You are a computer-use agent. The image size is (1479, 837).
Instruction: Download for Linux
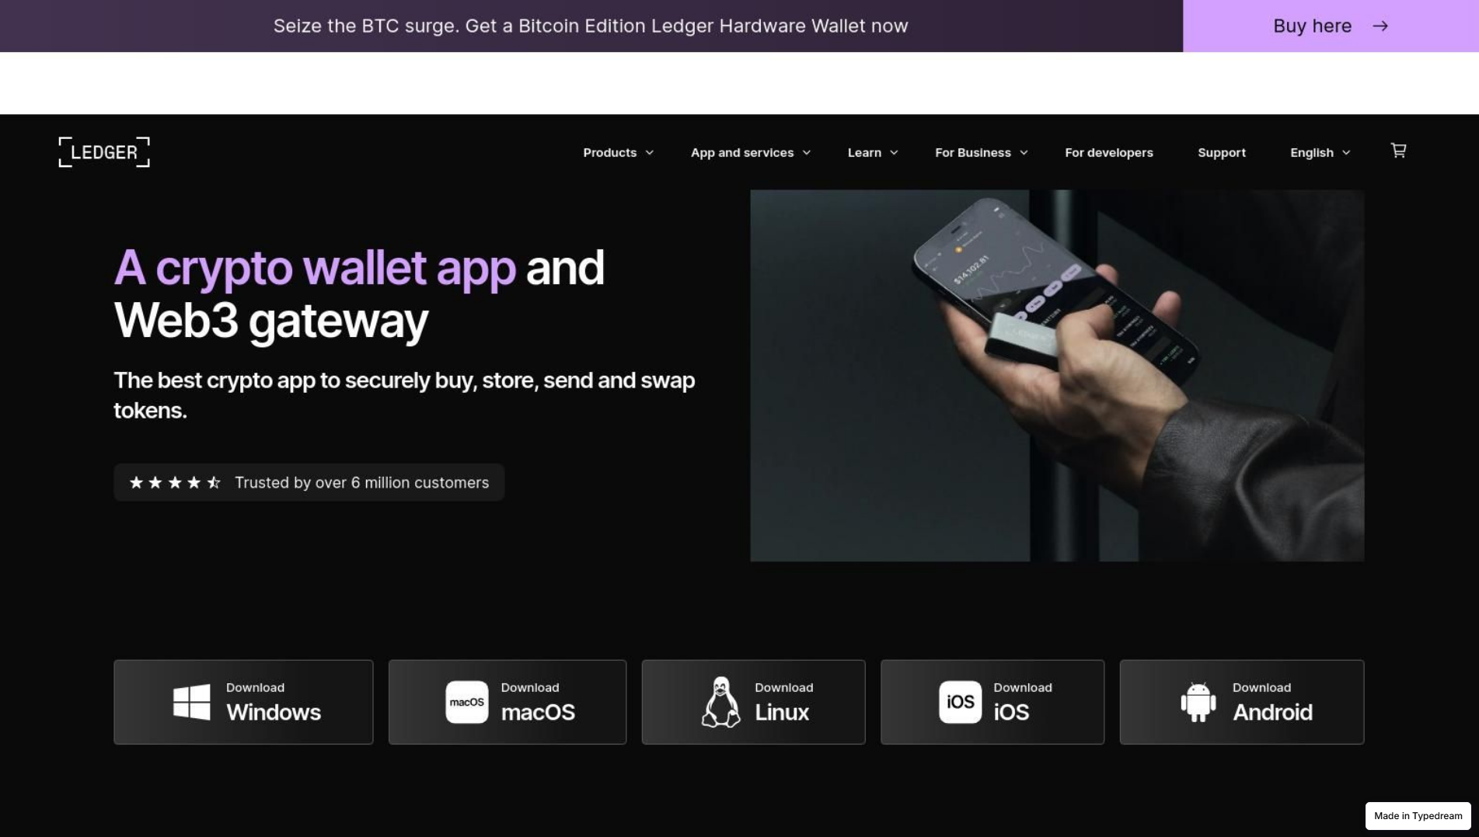pos(753,702)
